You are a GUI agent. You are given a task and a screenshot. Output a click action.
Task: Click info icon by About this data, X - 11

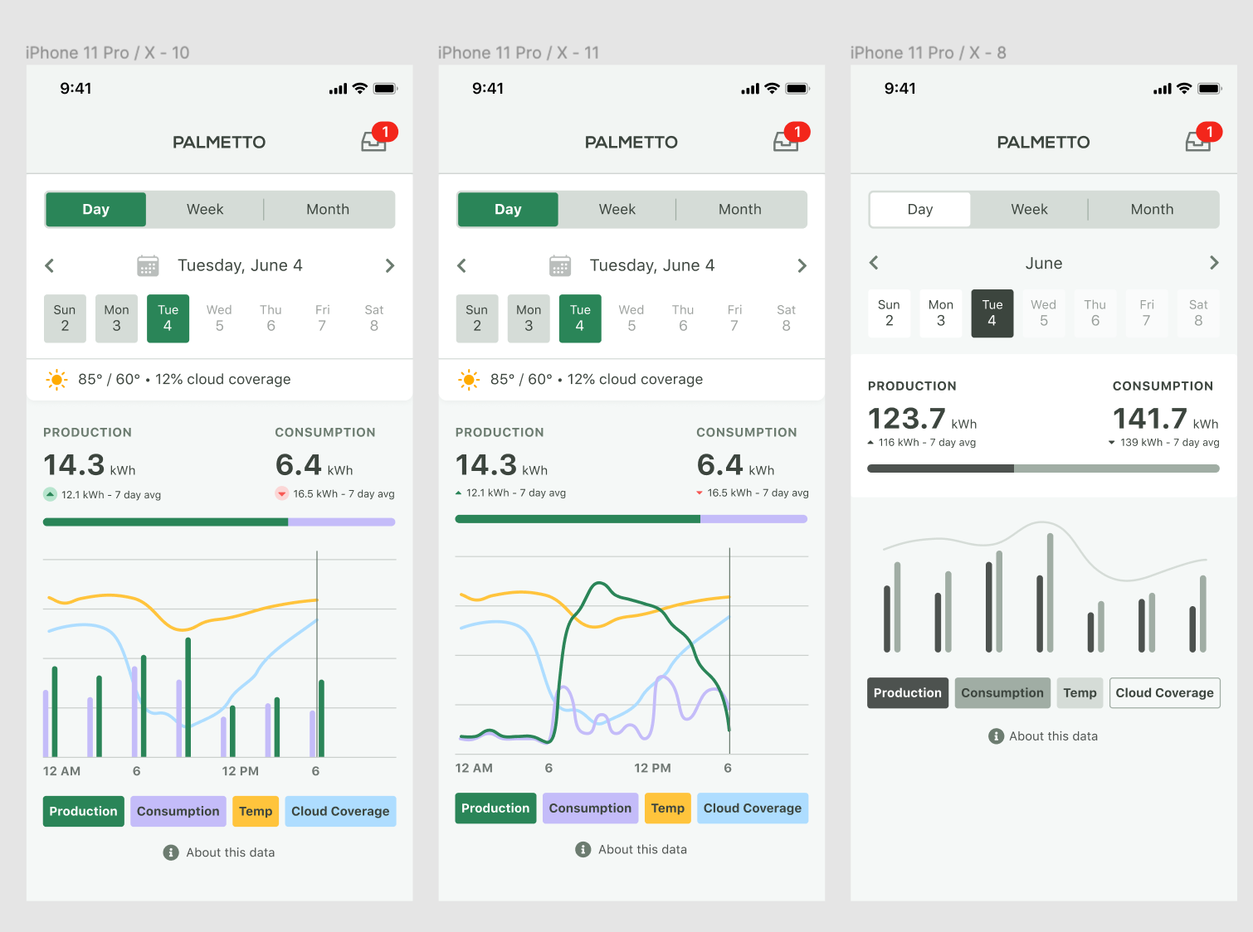pos(583,849)
